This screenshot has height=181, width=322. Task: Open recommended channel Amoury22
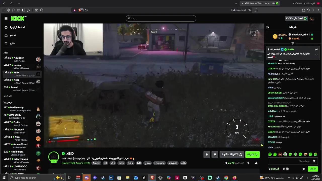(x=22, y=116)
